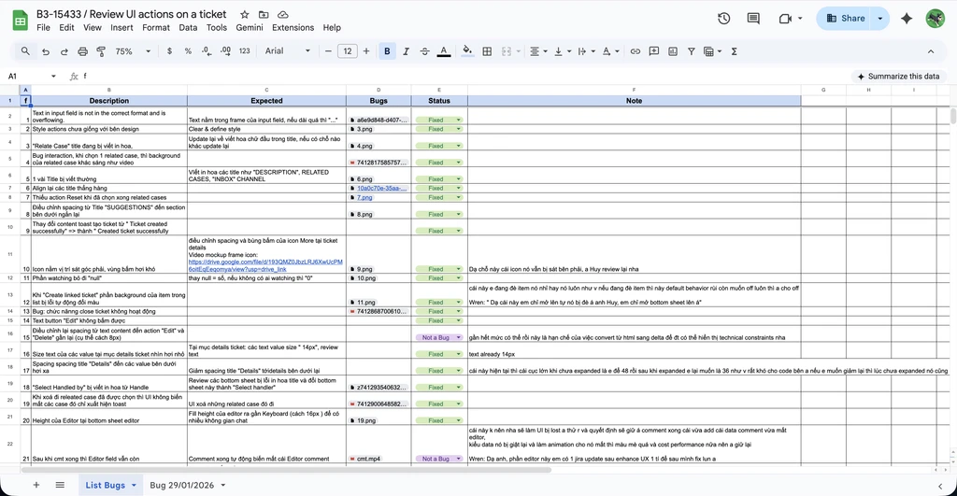The height and width of the screenshot is (496, 957).
Task: Open the Arial font dropdown
Action: coord(288,51)
